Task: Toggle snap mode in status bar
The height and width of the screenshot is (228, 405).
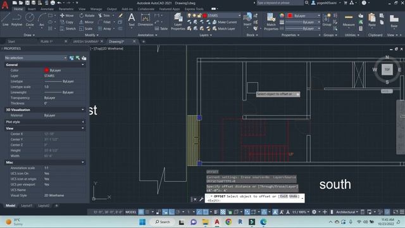Action: 147,212
